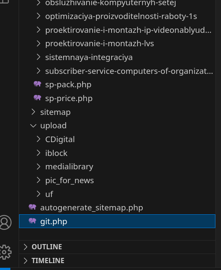Click the PHP icon next to autogenerate_sitemap.php

pyautogui.click(x=32, y=207)
